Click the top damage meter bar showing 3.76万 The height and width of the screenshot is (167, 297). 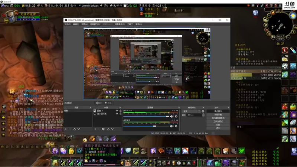click(256, 71)
